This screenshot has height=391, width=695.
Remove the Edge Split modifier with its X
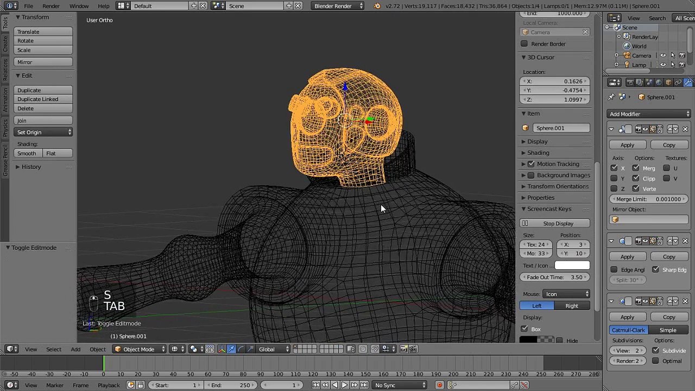point(685,241)
